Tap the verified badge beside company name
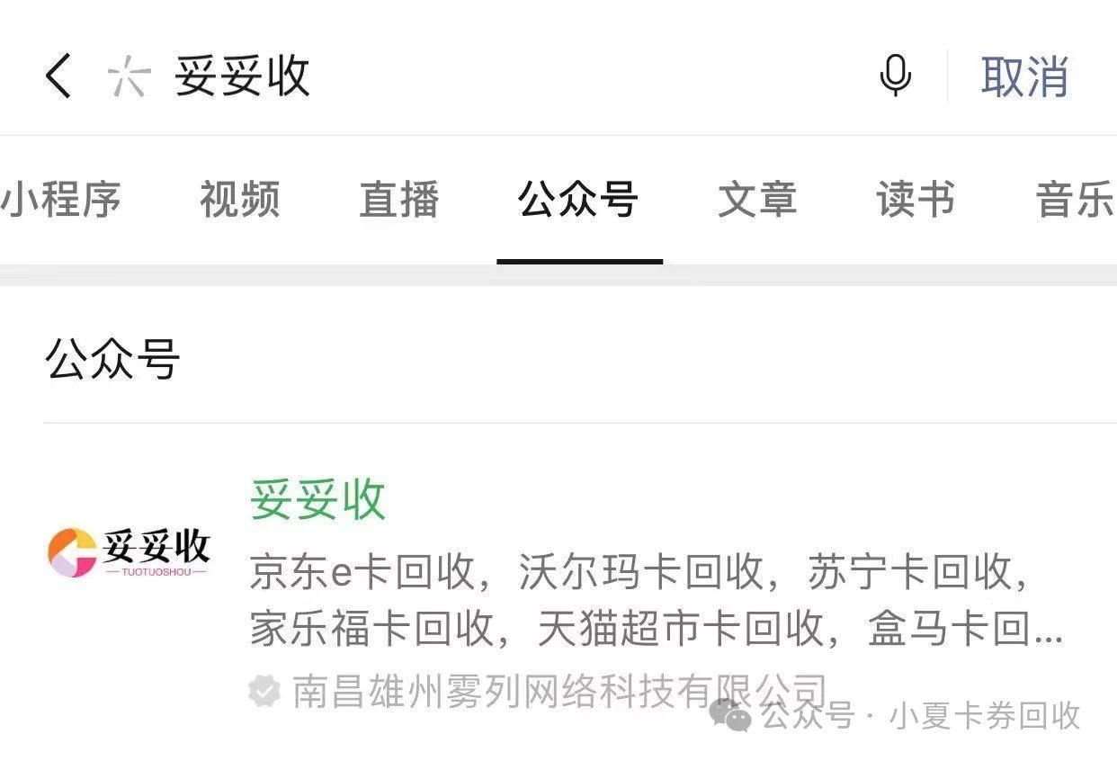1117x761 pixels. tap(264, 692)
